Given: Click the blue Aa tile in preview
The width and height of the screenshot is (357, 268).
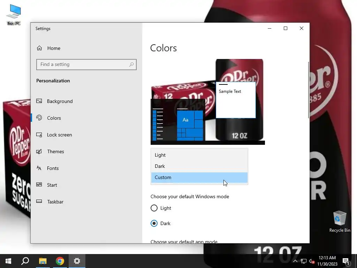Looking at the screenshot, I should [x=185, y=119].
